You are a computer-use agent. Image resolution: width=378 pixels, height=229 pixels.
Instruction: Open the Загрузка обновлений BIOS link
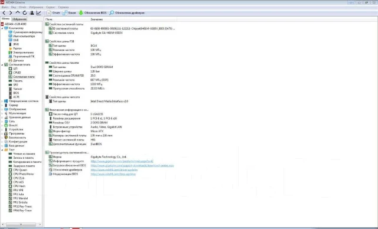[x=132, y=165]
